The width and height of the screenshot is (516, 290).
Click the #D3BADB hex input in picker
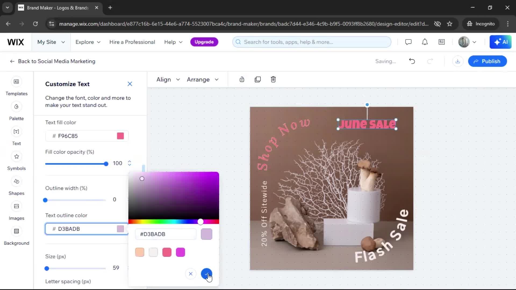(x=166, y=234)
